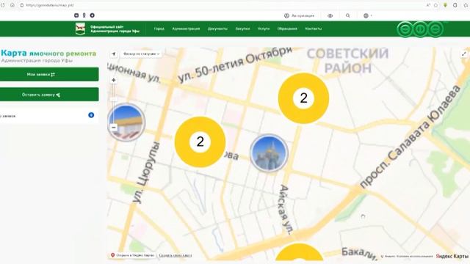Viewport: 470px width, 264px height.
Task: Open the Telegram social icon
Action: point(93,15)
